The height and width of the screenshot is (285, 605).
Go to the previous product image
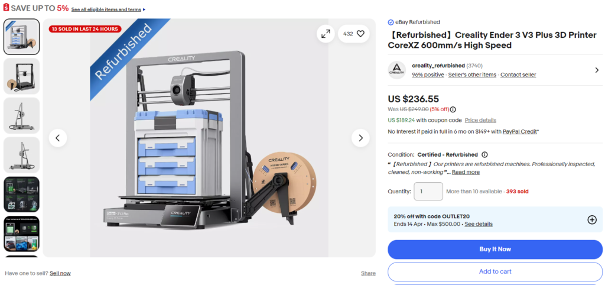coord(58,138)
